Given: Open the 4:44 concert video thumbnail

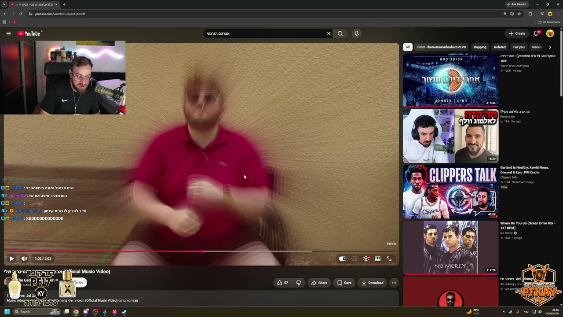Looking at the screenshot, I should pyautogui.click(x=450, y=80).
